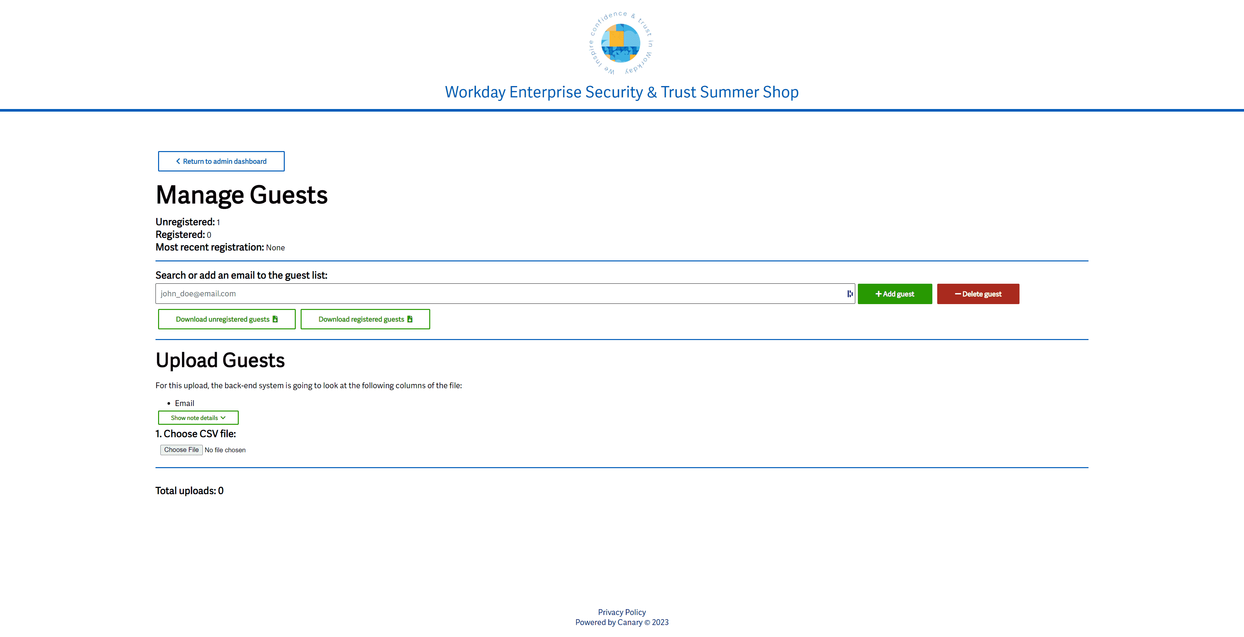Click the Privacy Policy link
Viewport: 1244px width, 637px height.
[622, 612]
